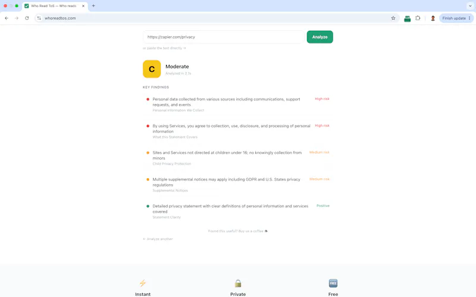Select Personal Information We Collect caption
Image resolution: width=476 pixels, height=297 pixels.
[178, 110]
